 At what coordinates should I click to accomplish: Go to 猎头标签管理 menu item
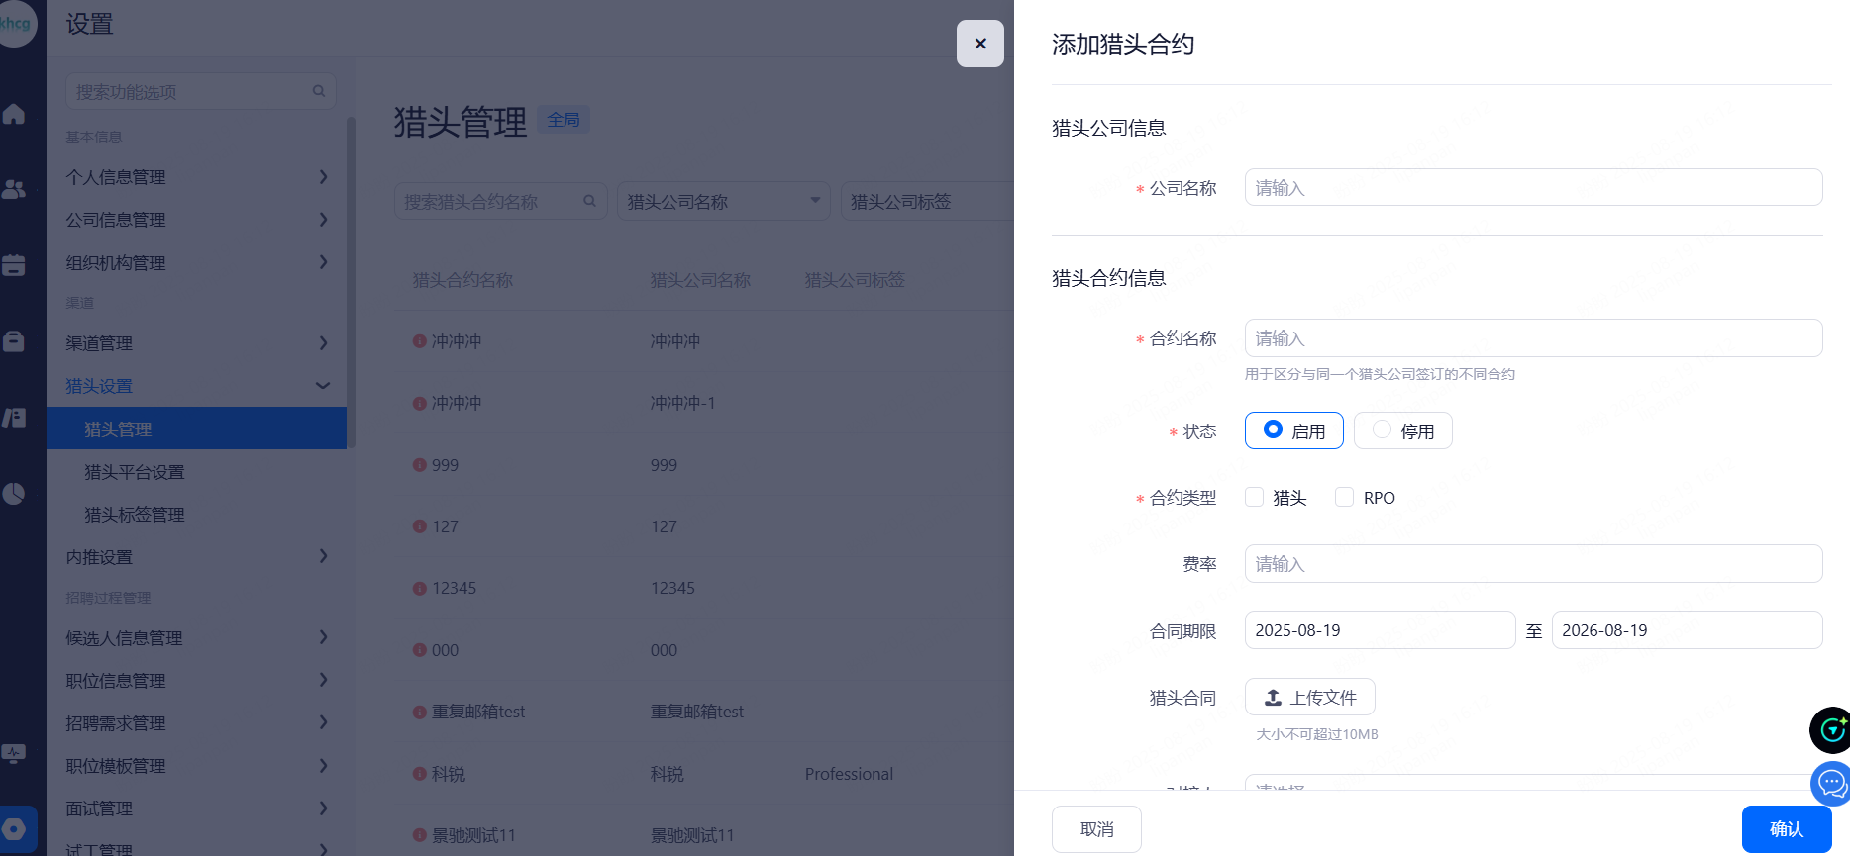pos(135,515)
